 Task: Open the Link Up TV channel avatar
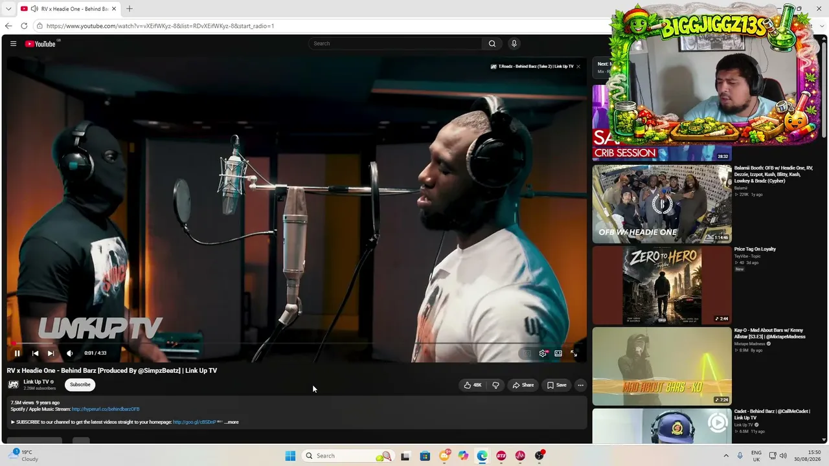click(x=13, y=384)
